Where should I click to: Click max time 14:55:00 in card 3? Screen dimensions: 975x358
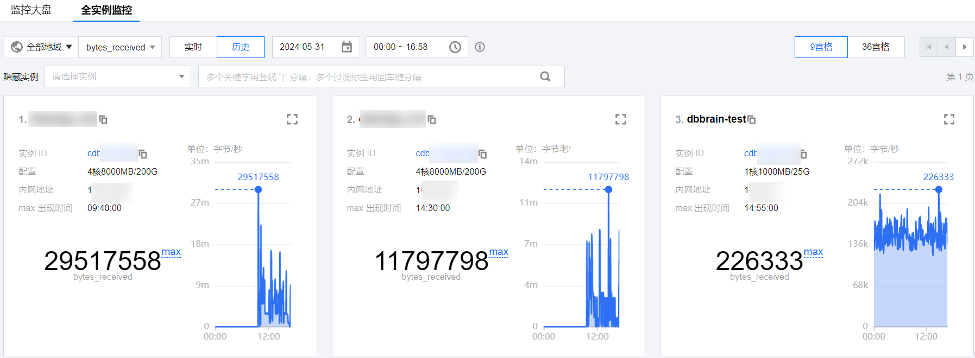tap(761, 208)
